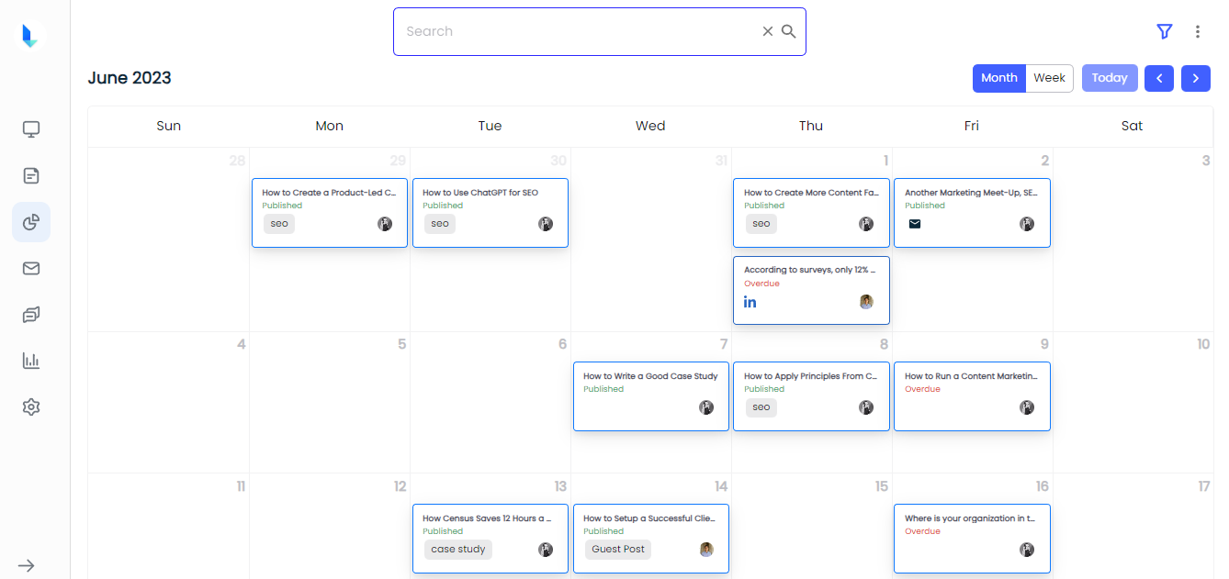Image resolution: width=1229 pixels, height=579 pixels.
Task: Click the LinkedIn icon on the overdue card
Action: point(750,302)
